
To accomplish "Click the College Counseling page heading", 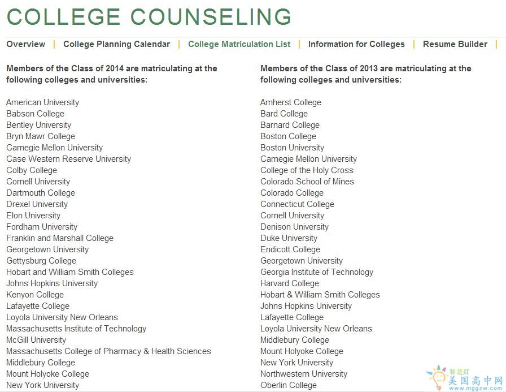I will [x=149, y=17].
